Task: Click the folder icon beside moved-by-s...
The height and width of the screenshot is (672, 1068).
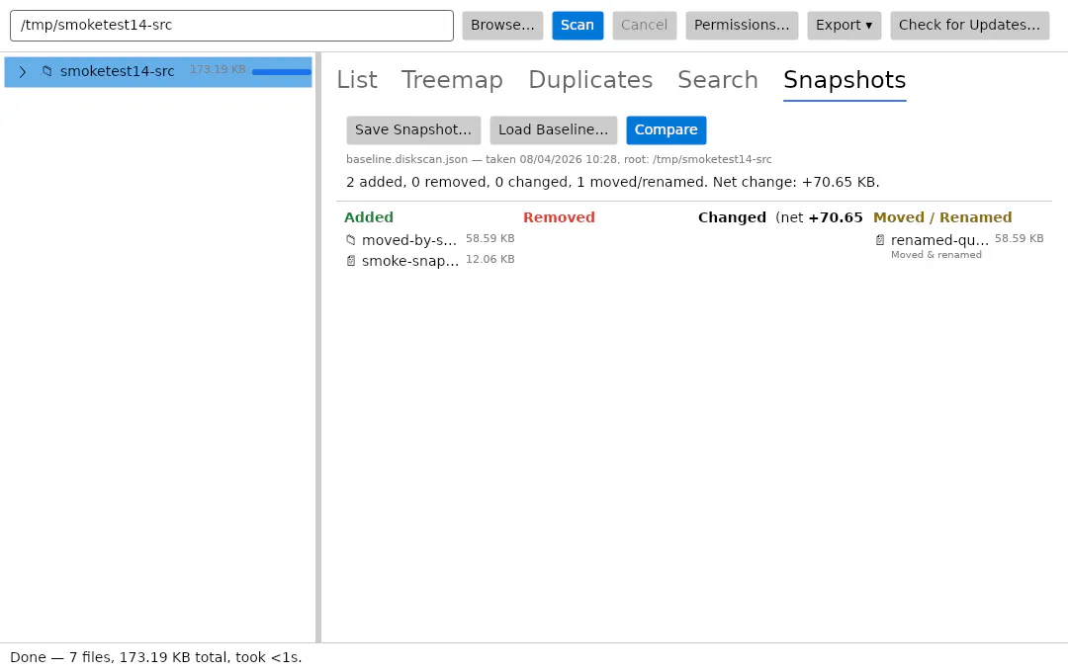Action: pos(351,240)
